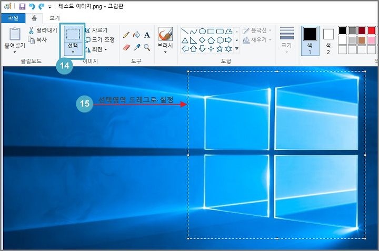Choose the black palette swatch

(343, 30)
